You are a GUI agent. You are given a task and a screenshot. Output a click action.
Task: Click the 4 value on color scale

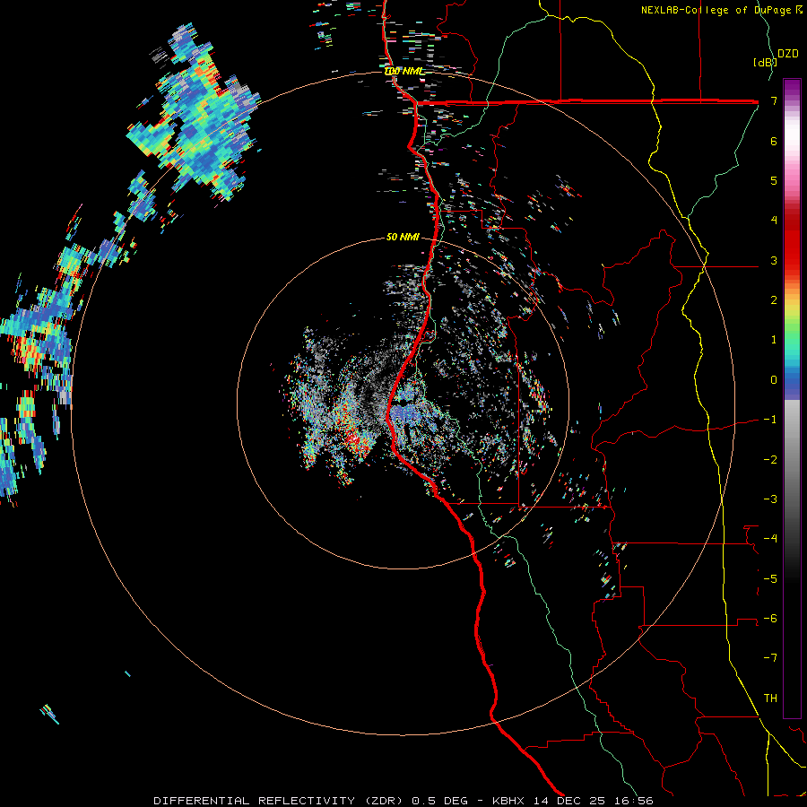774,221
